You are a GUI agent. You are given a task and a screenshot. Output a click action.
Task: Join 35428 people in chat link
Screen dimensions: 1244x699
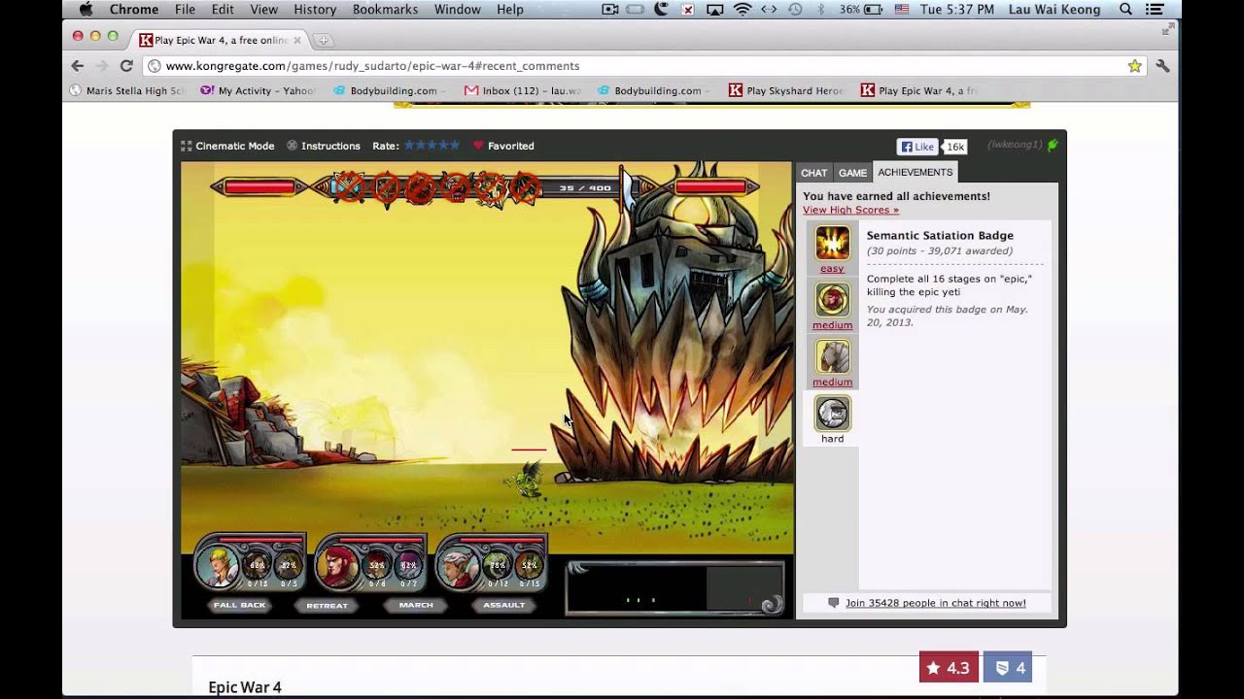(935, 603)
